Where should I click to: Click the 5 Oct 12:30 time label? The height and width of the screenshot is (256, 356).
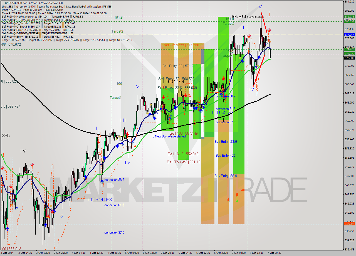point(149,253)
